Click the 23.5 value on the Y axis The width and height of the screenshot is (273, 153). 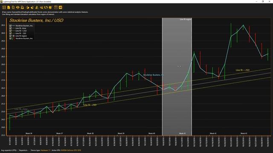(x=3, y=135)
